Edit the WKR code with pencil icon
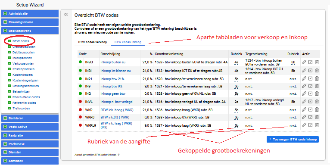This screenshot has width=330, height=165. [x=304, y=110]
